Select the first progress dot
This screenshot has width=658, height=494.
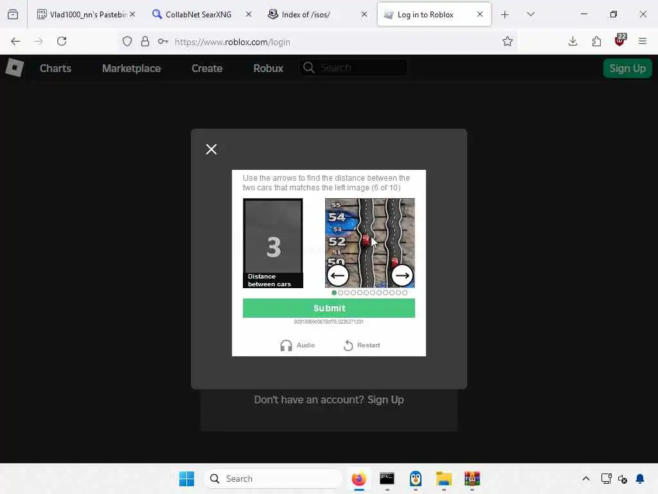pyautogui.click(x=334, y=293)
